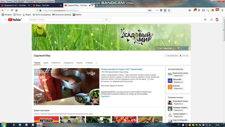225x127 pixels.
Task: Toggle the Firefox sidebar
Action: [x=203, y=10]
